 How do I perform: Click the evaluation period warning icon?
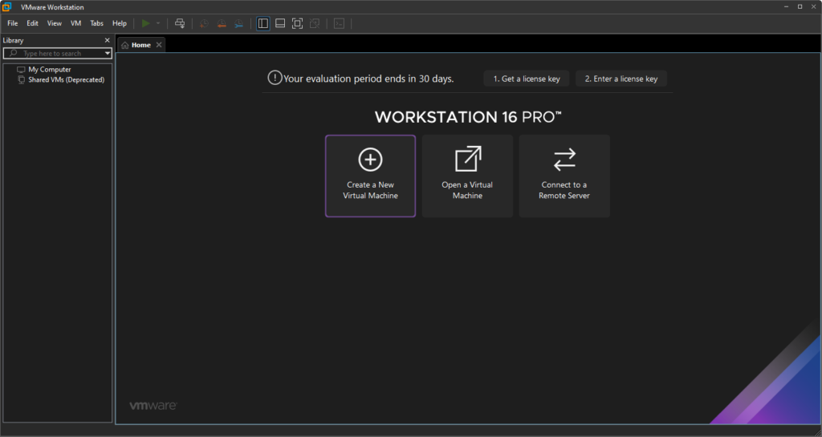pyautogui.click(x=275, y=78)
